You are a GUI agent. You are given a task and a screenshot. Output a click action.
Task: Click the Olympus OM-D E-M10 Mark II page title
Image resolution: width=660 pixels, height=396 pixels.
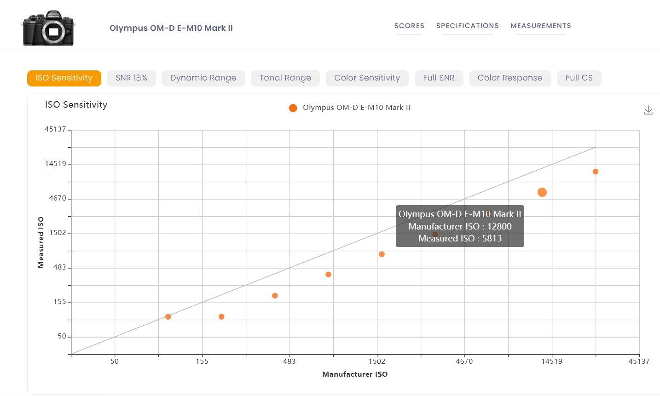point(171,28)
